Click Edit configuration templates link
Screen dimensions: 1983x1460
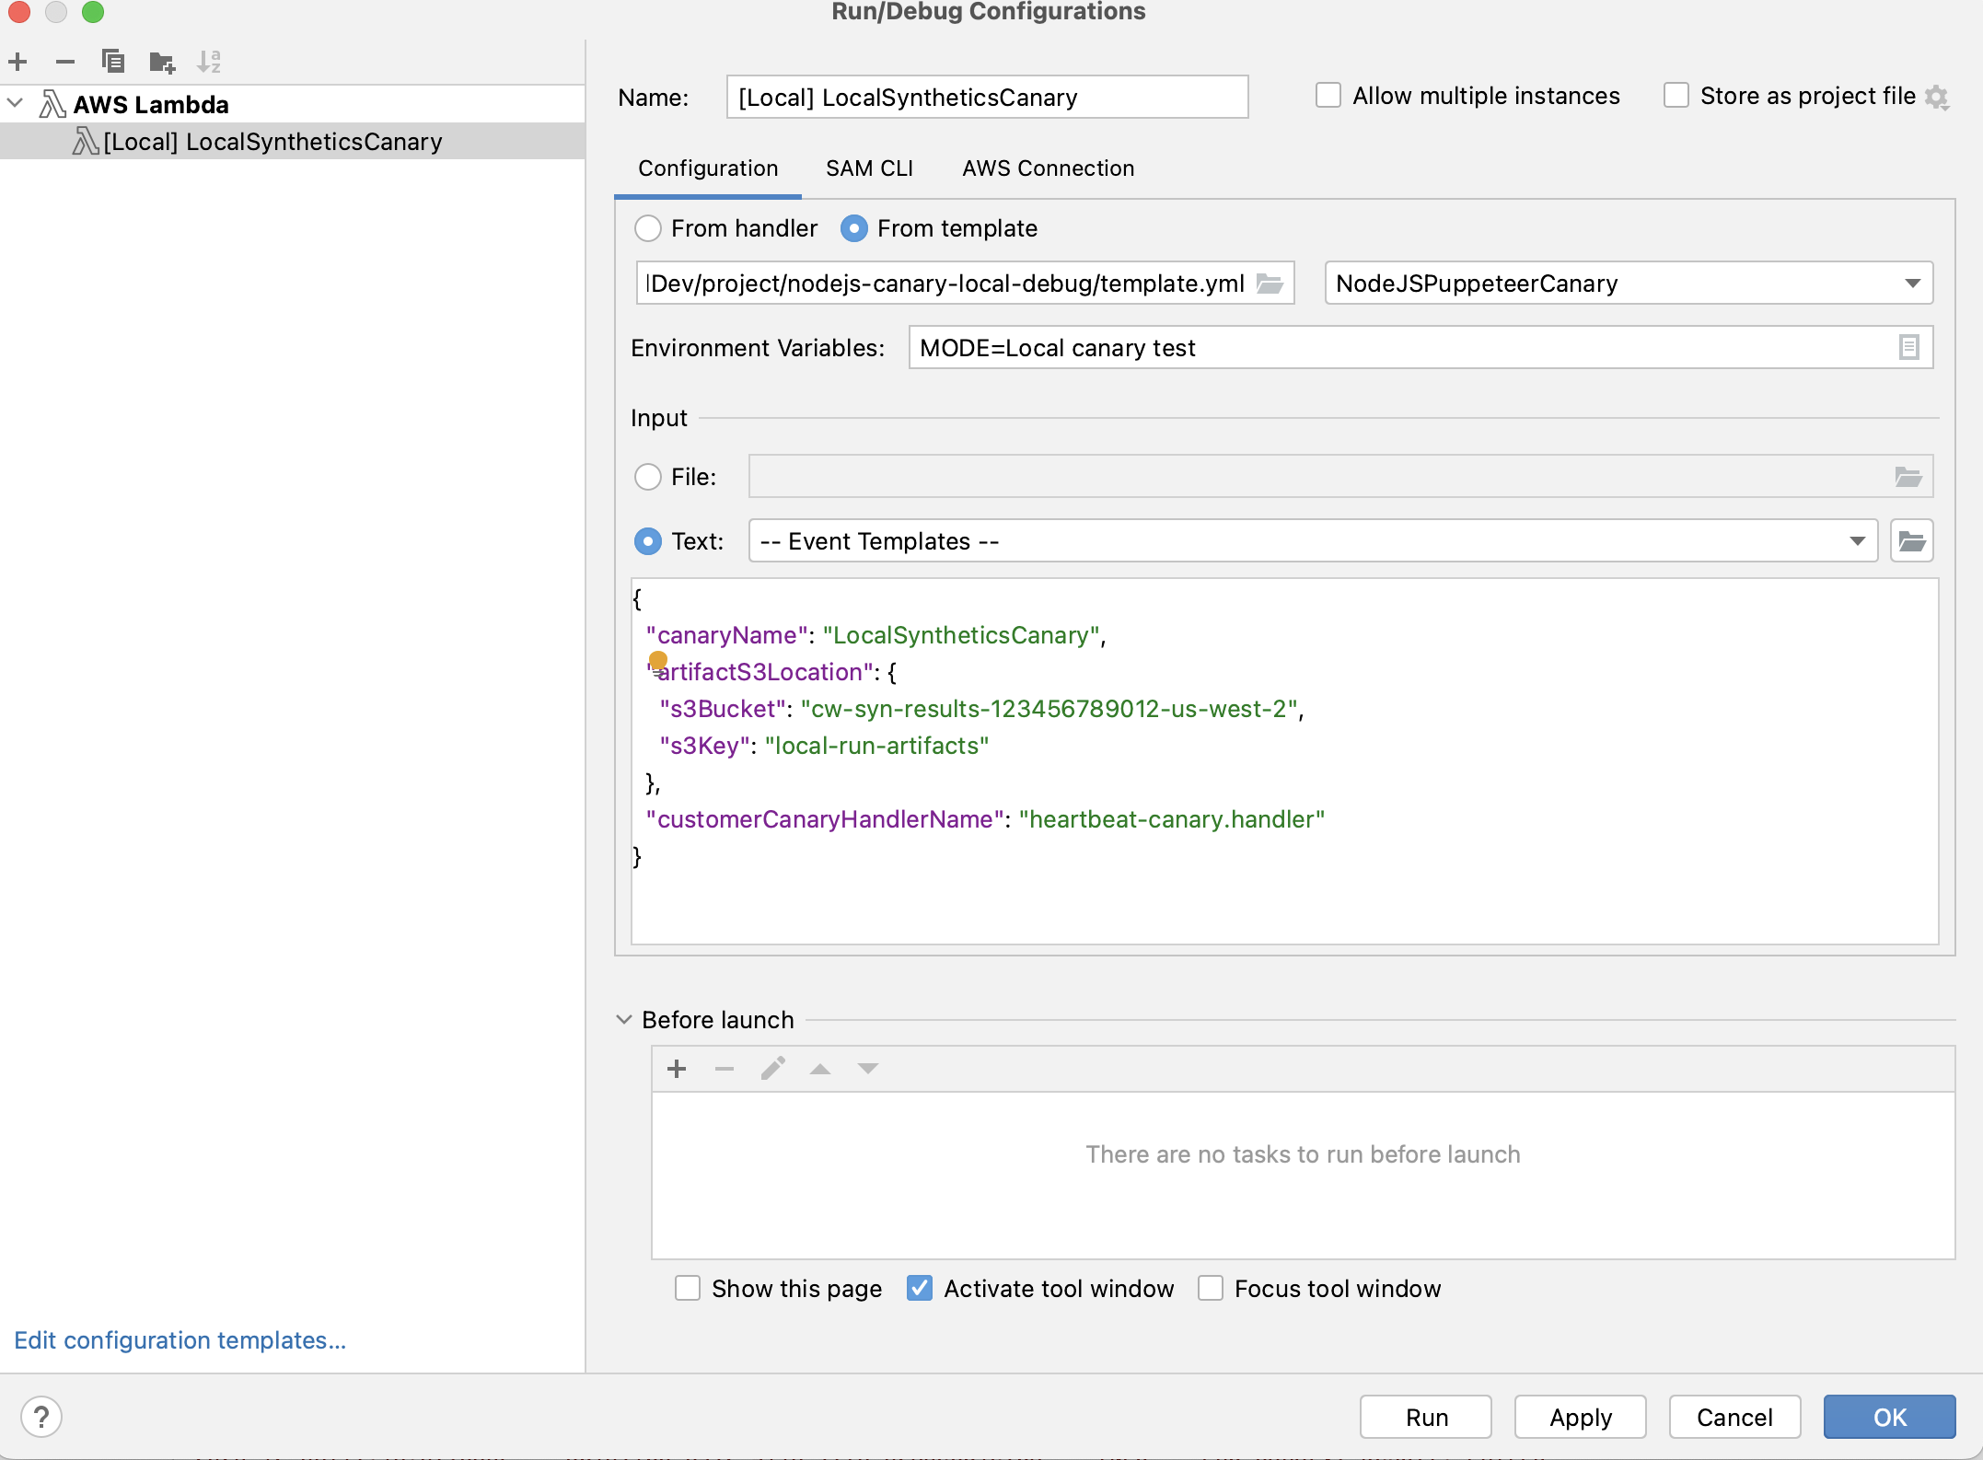click(x=180, y=1340)
